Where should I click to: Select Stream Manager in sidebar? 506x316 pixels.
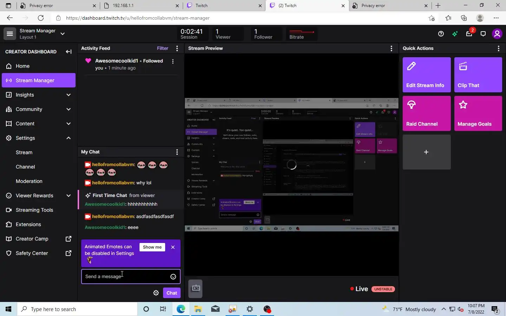click(x=39, y=80)
